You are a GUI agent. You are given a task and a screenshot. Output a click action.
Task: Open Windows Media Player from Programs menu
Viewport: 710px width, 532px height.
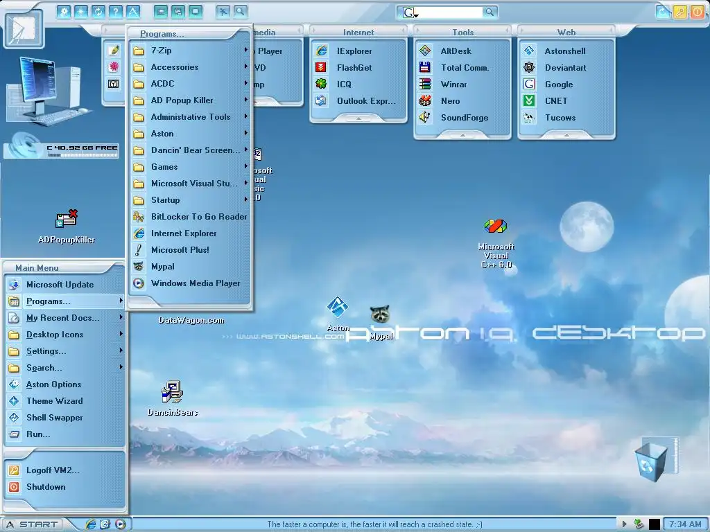190,283
